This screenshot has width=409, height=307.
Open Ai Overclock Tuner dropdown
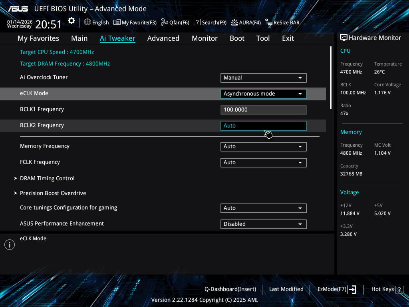coord(264,78)
